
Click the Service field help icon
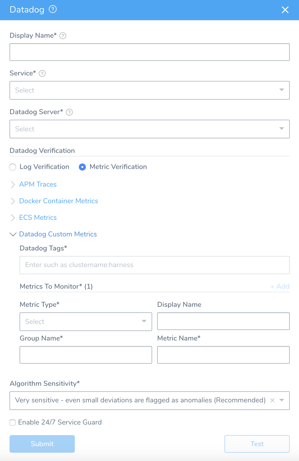pyautogui.click(x=42, y=73)
